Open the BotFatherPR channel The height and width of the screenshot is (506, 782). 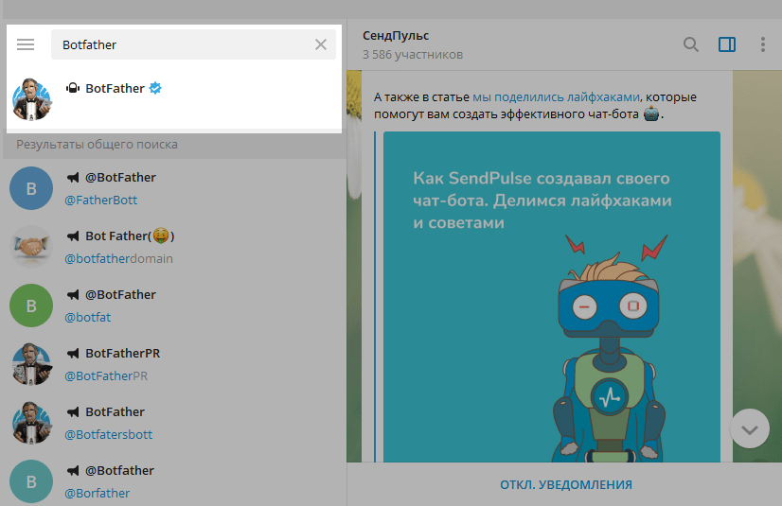[173, 364]
